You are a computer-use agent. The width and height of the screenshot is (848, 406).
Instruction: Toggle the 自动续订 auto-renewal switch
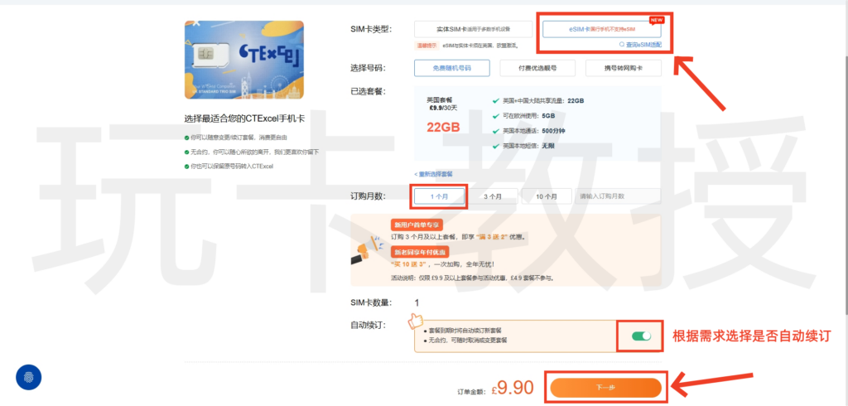coord(641,336)
